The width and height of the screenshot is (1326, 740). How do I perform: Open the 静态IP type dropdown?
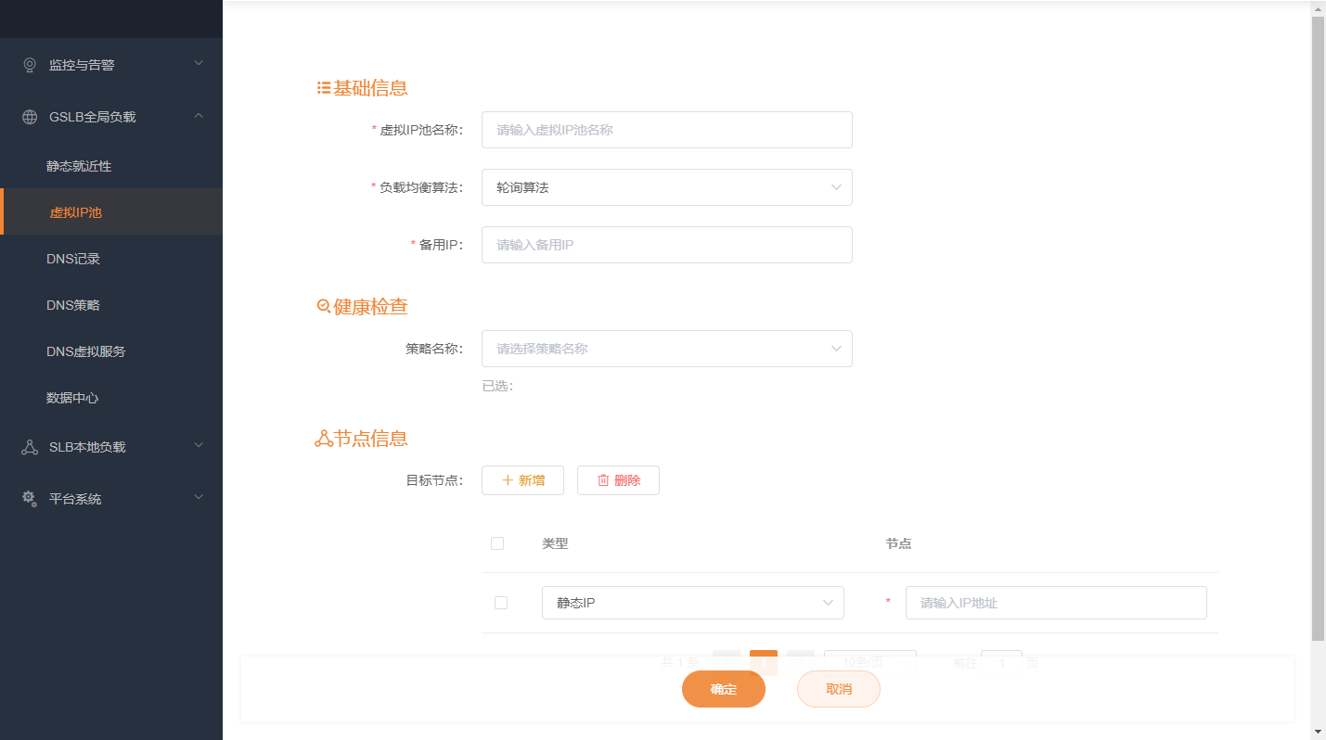pos(692,602)
